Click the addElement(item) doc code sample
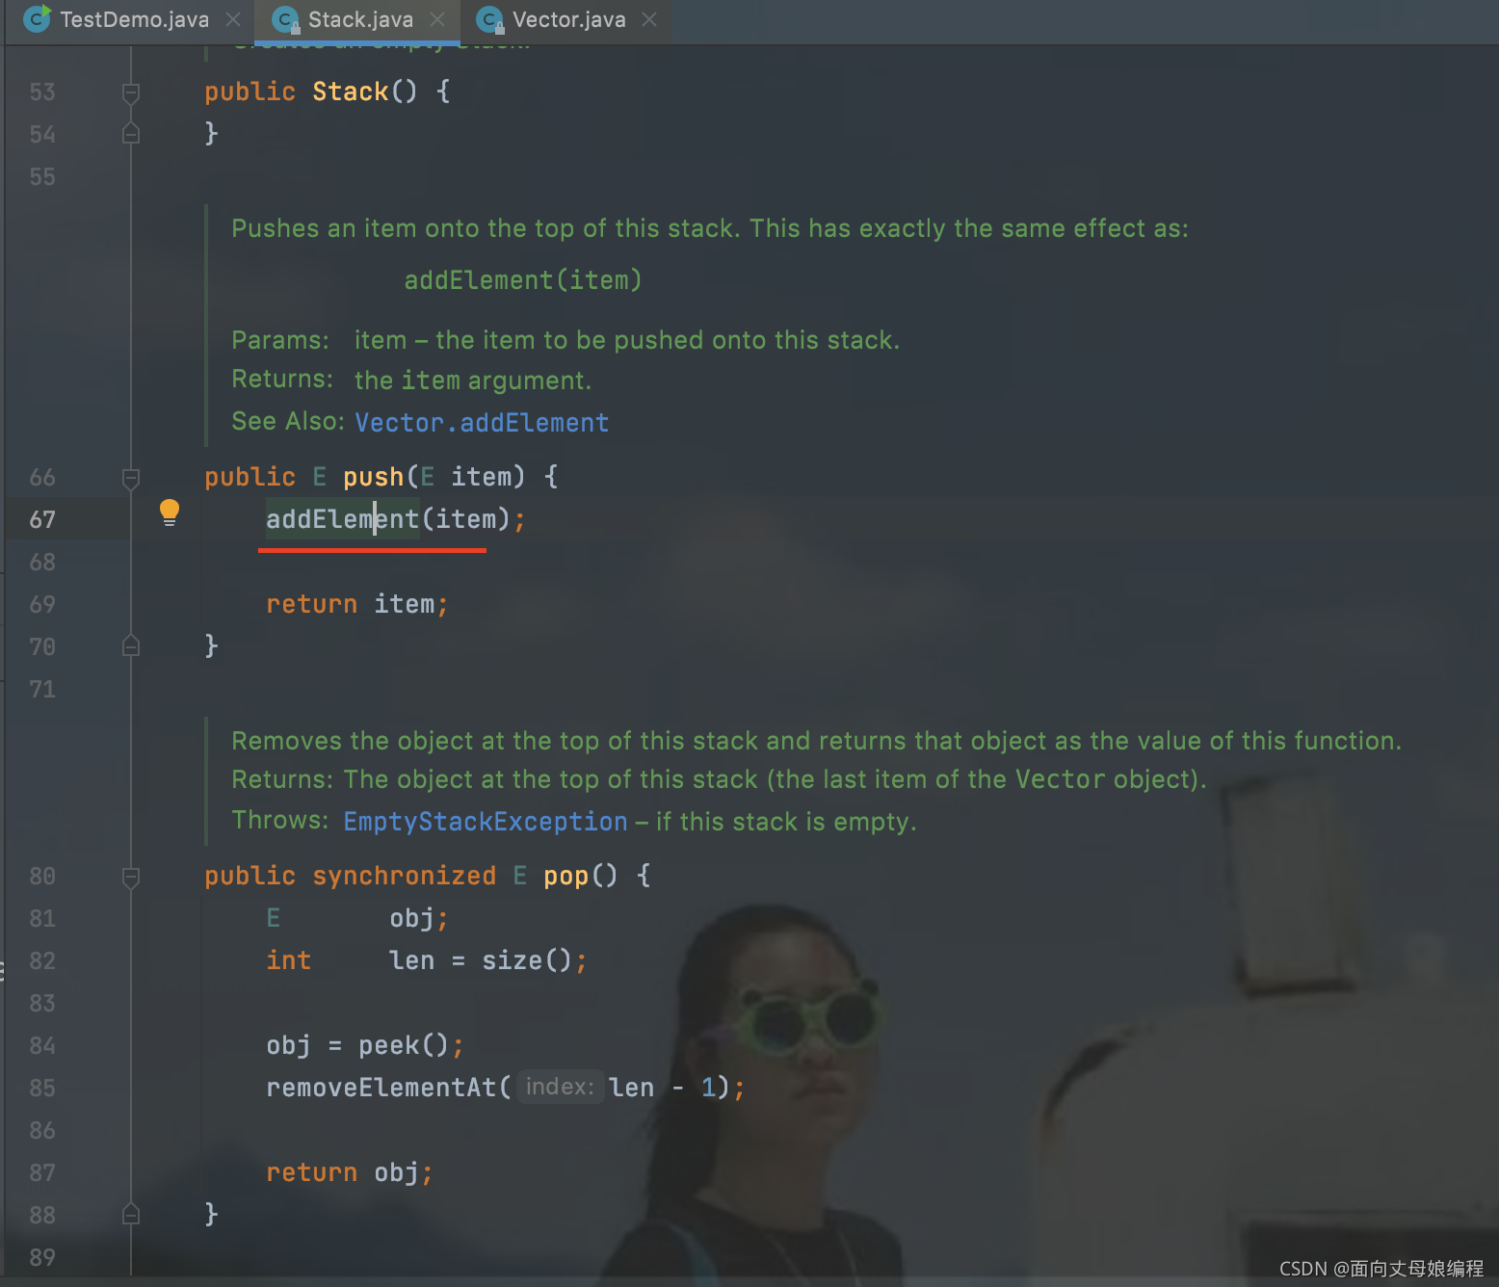Viewport: 1499px width, 1287px height. tap(523, 280)
